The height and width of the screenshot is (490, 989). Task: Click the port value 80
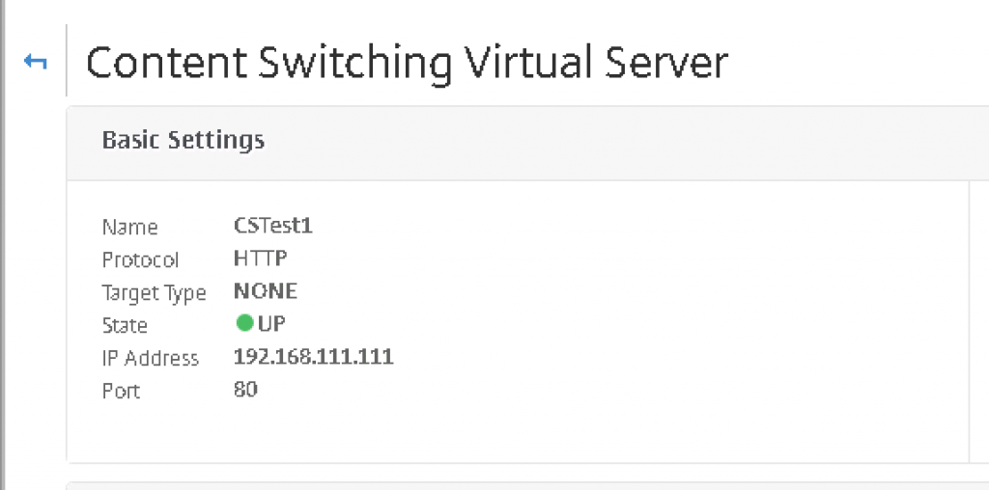pyautogui.click(x=245, y=390)
